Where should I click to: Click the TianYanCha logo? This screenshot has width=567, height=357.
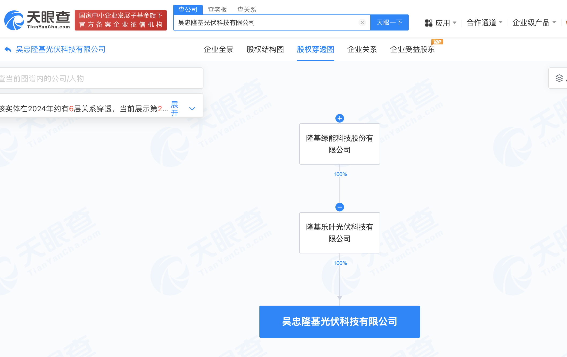coord(37,20)
